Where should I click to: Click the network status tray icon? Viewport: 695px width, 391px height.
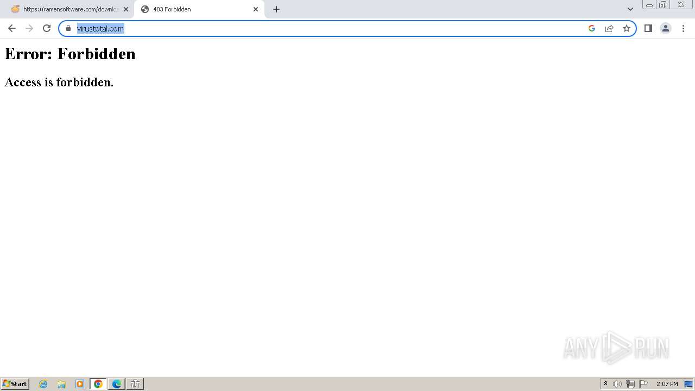coord(630,384)
